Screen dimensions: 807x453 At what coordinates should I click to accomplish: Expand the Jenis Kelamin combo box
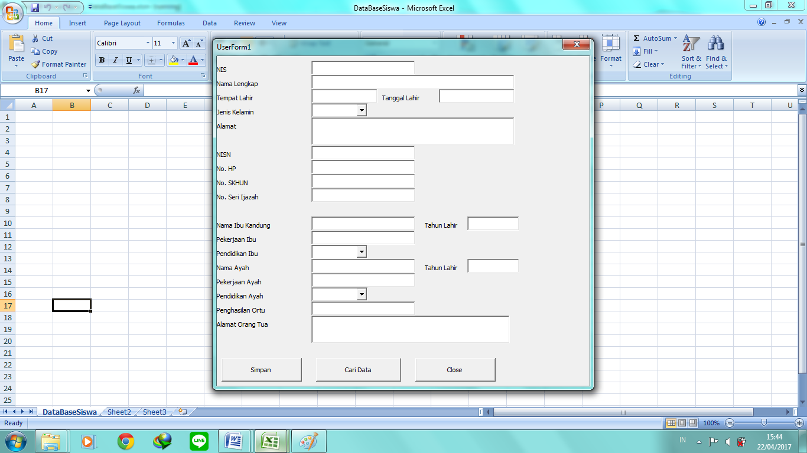[x=361, y=110]
